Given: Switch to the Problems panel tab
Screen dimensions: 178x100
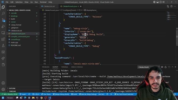Looking at the screenshot, I should [x=46, y=67].
